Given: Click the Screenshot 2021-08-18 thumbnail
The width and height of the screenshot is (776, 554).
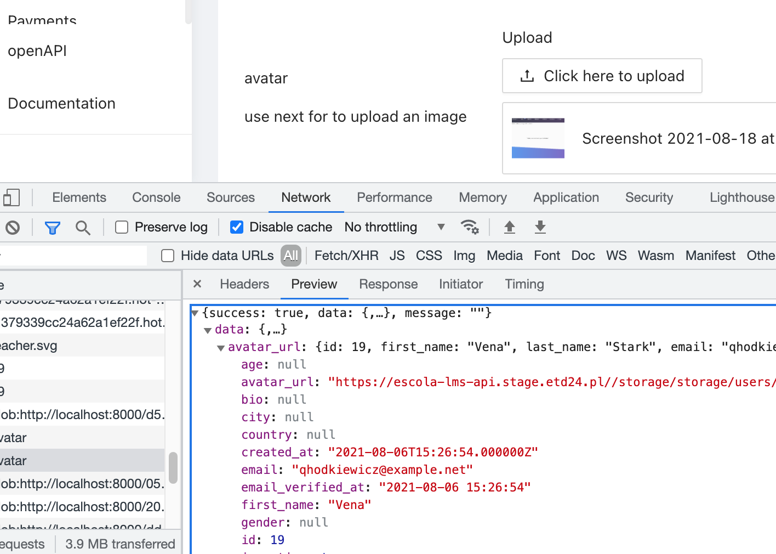Looking at the screenshot, I should (538, 138).
